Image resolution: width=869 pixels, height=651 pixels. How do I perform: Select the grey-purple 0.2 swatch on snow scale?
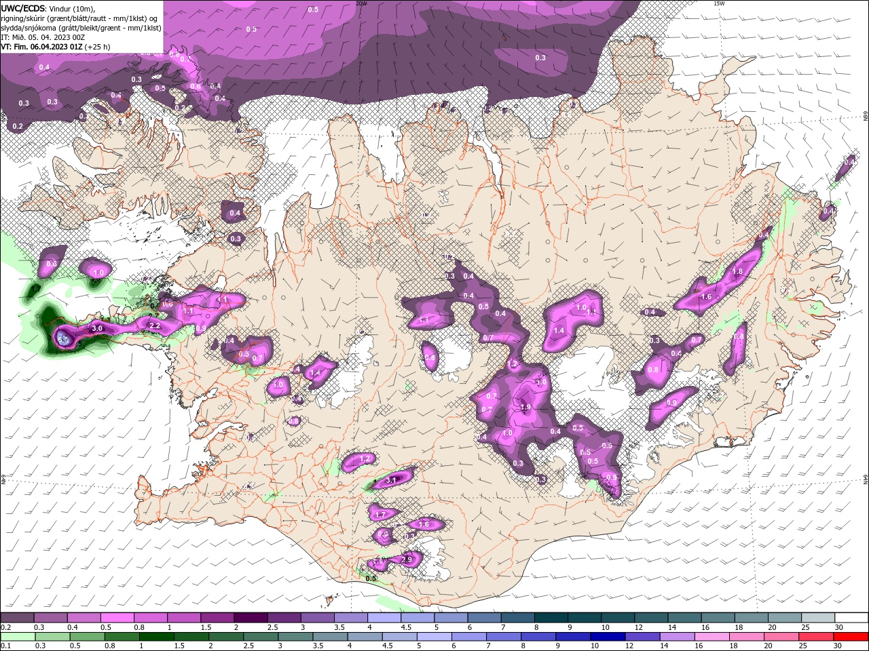17,618
